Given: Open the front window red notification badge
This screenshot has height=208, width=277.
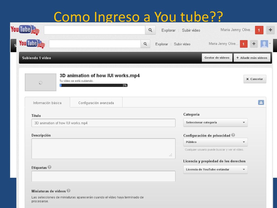Looking at the screenshot, I should coord(243,44).
